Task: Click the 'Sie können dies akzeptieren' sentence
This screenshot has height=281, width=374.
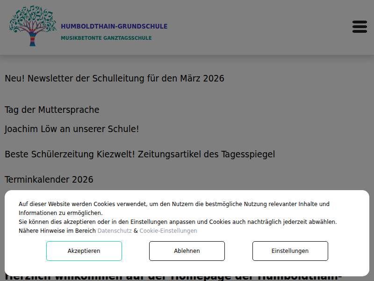Action: pos(178,222)
